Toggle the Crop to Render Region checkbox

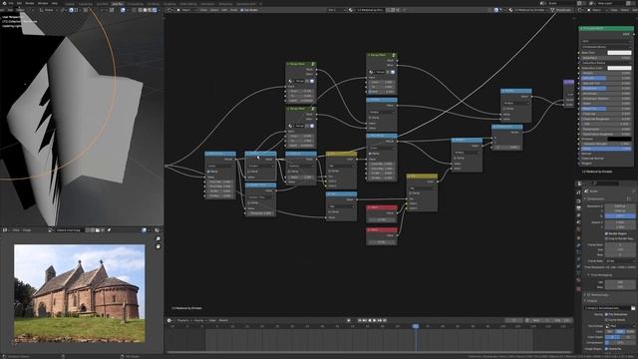point(606,238)
